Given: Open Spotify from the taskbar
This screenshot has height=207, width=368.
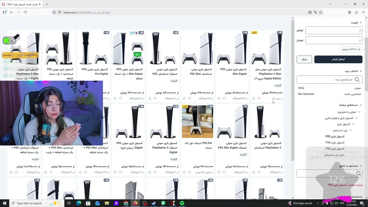Looking at the screenshot, I should 182,203.
